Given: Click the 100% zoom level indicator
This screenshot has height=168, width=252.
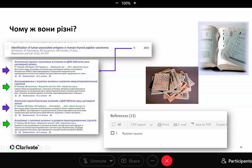Looking at the screenshot, I should tap(126, 3).
